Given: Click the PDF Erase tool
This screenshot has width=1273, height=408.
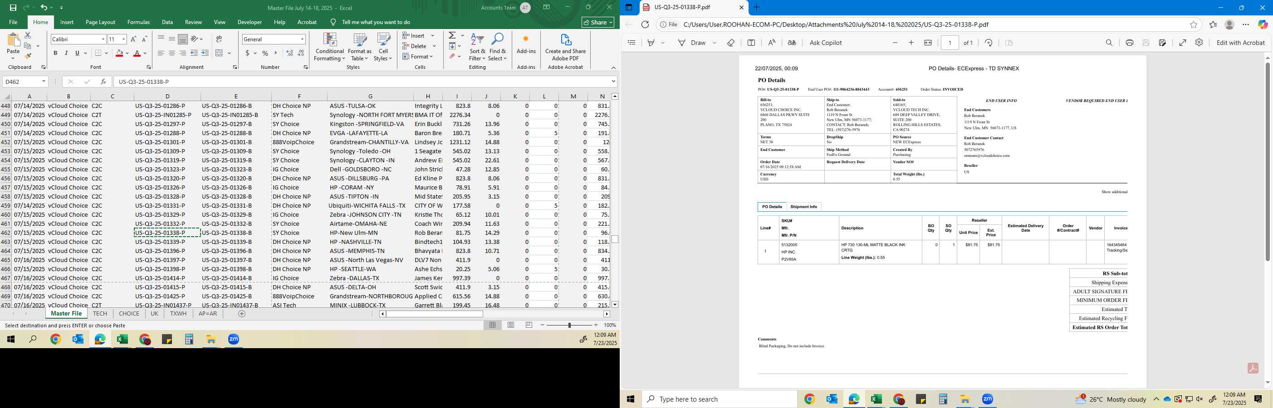Looking at the screenshot, I should pyautogui.click(x=731, y=43).
